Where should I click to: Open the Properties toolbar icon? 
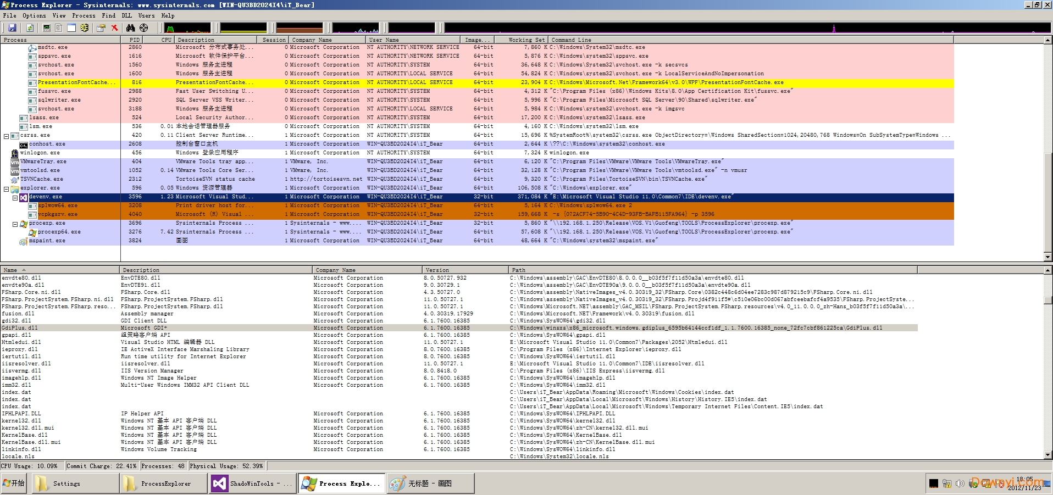click(101, 27)
